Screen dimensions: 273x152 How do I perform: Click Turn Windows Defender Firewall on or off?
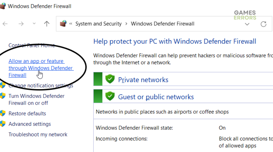[36, 99]
